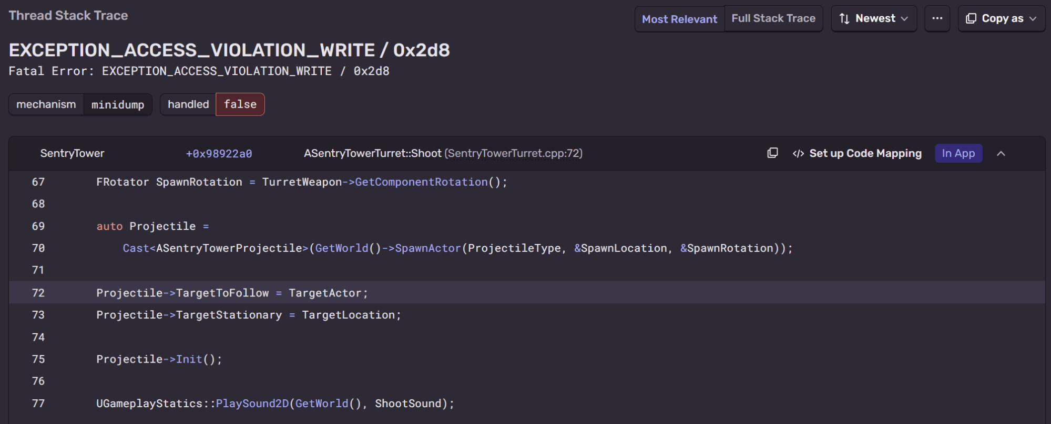Click the code mapping brackets icon

pyautogui.click(x=798, y=153)
